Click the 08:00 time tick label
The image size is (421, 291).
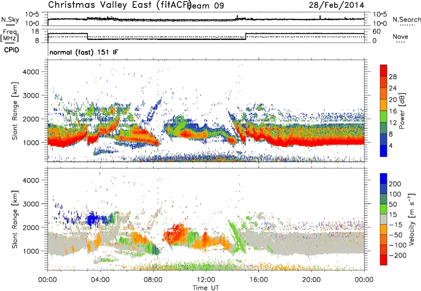pos(153,280)
